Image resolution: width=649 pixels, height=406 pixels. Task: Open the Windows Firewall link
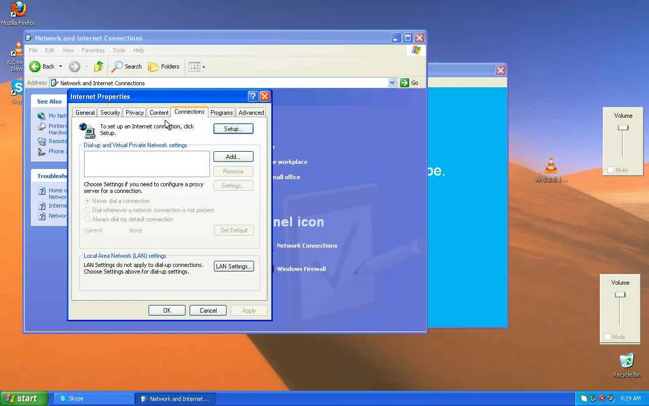(x=301, y=269)
